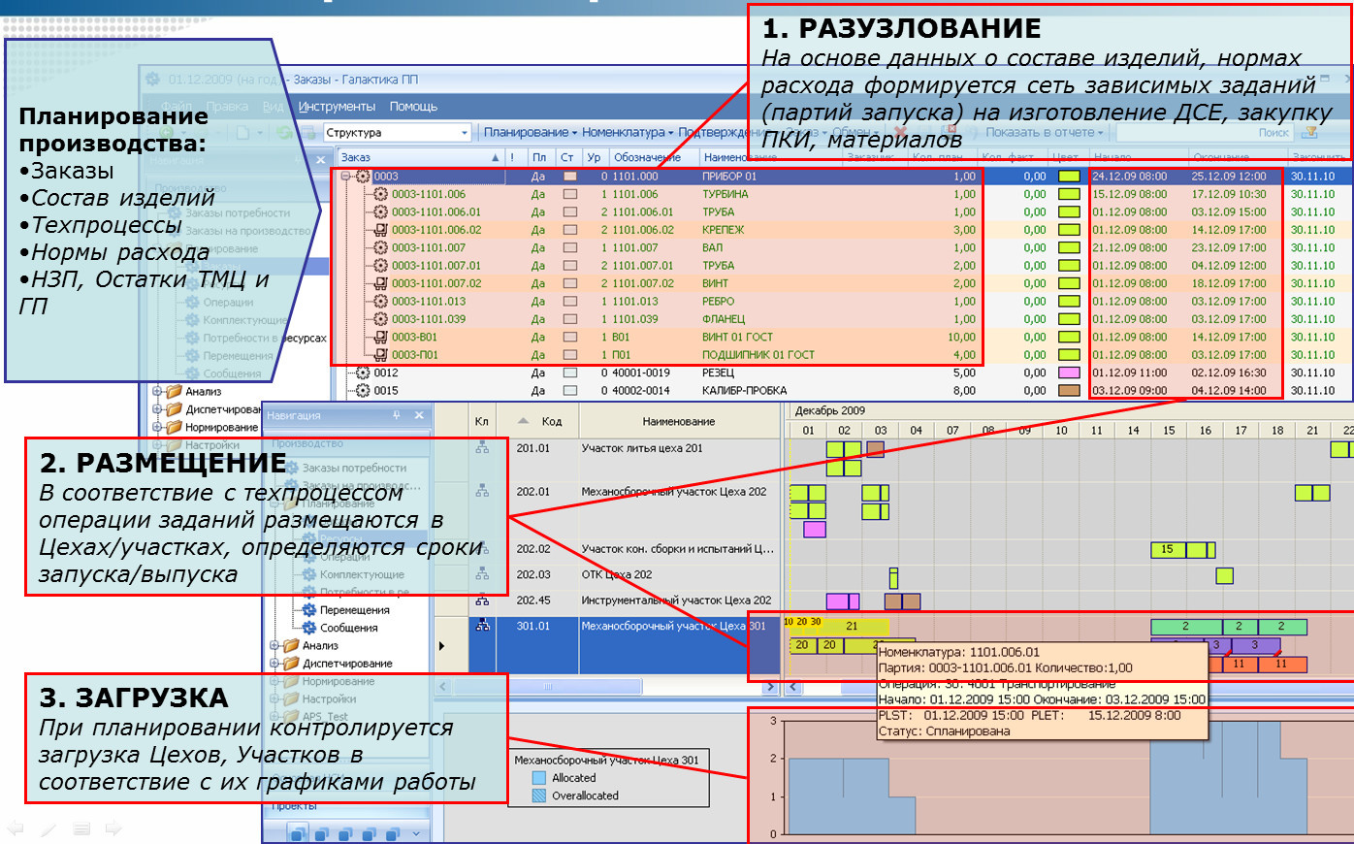Pin the Навигация panel with pushpin icon
This screenshot has height=844, width=1354.
tap(397, 415)
